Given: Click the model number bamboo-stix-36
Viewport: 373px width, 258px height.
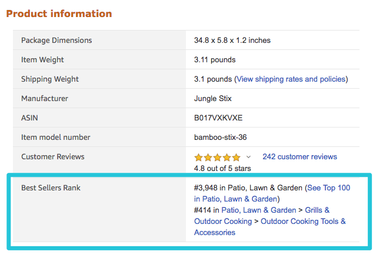Looking at the screenshot, I should [x=220, y=138].
